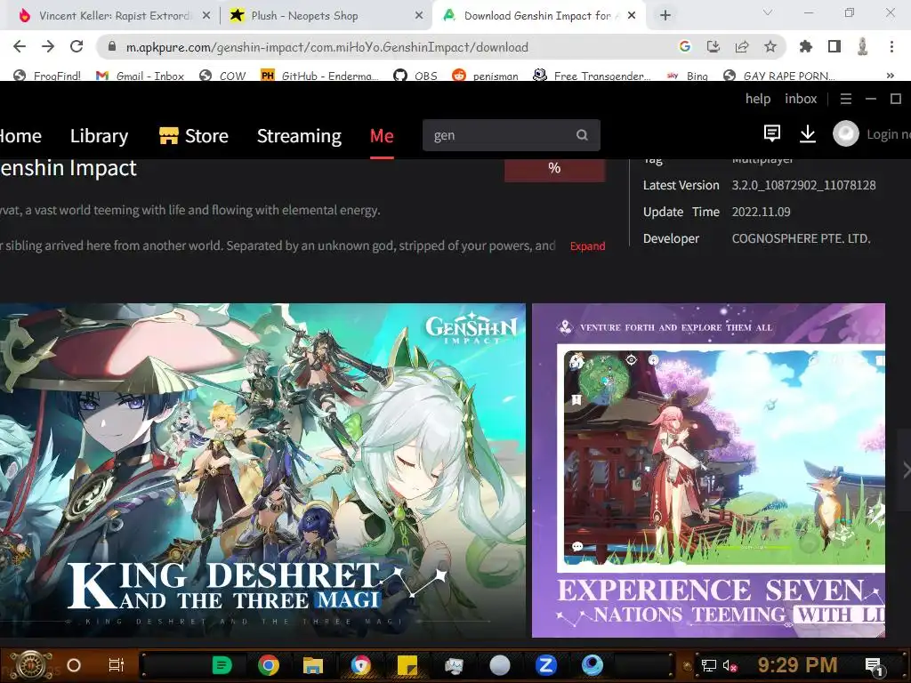Open the COW bookmark
The height and width of the screenshot is (683, 911).
pyautogui.click(x=222, y=76)
